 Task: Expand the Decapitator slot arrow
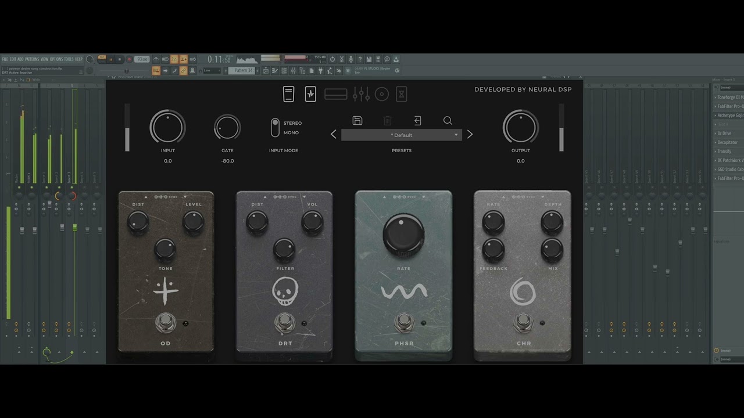[x=715, y=142]
